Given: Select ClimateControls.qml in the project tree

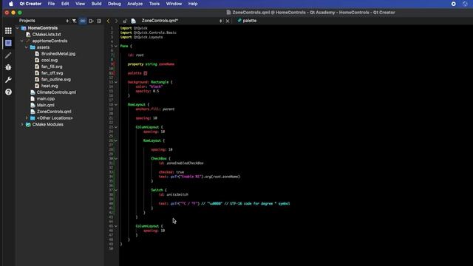Looking at the screenshot, I should tap(56, 92).
